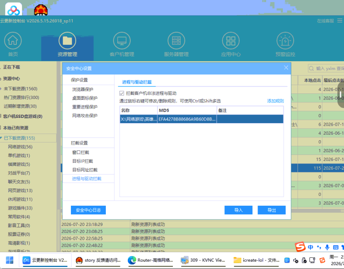Click the microphone icon on Sogou toolbar
This screenshot has height=269, width=344.
(x=327, y=247)
